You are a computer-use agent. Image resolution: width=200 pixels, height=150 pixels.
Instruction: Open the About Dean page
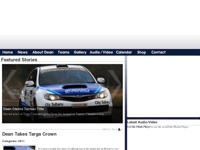(43, 52)
